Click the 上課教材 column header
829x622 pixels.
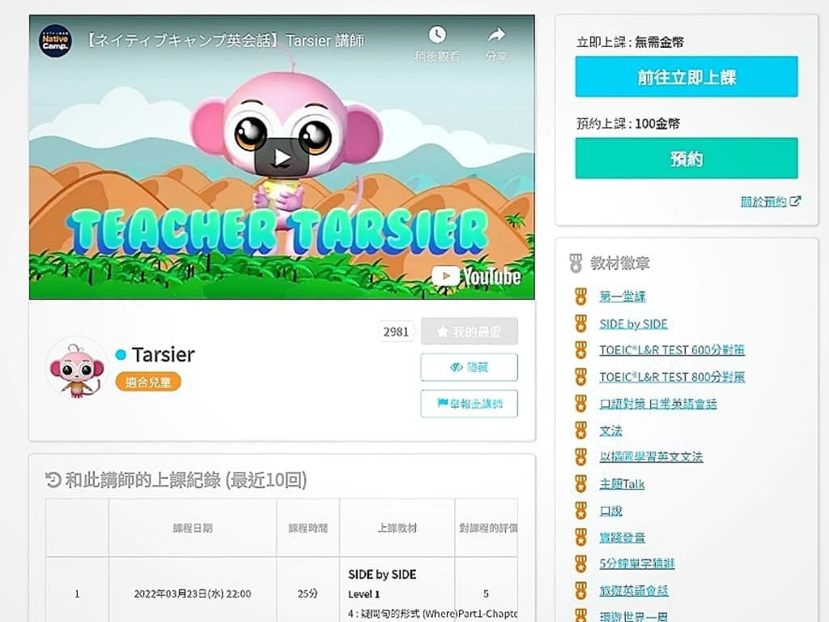tap(397, 528)
